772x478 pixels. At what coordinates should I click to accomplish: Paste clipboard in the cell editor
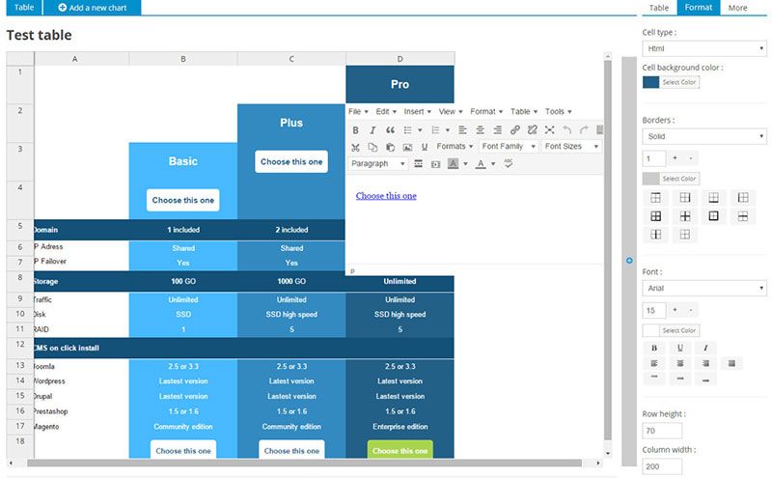[x=390, y=147]
